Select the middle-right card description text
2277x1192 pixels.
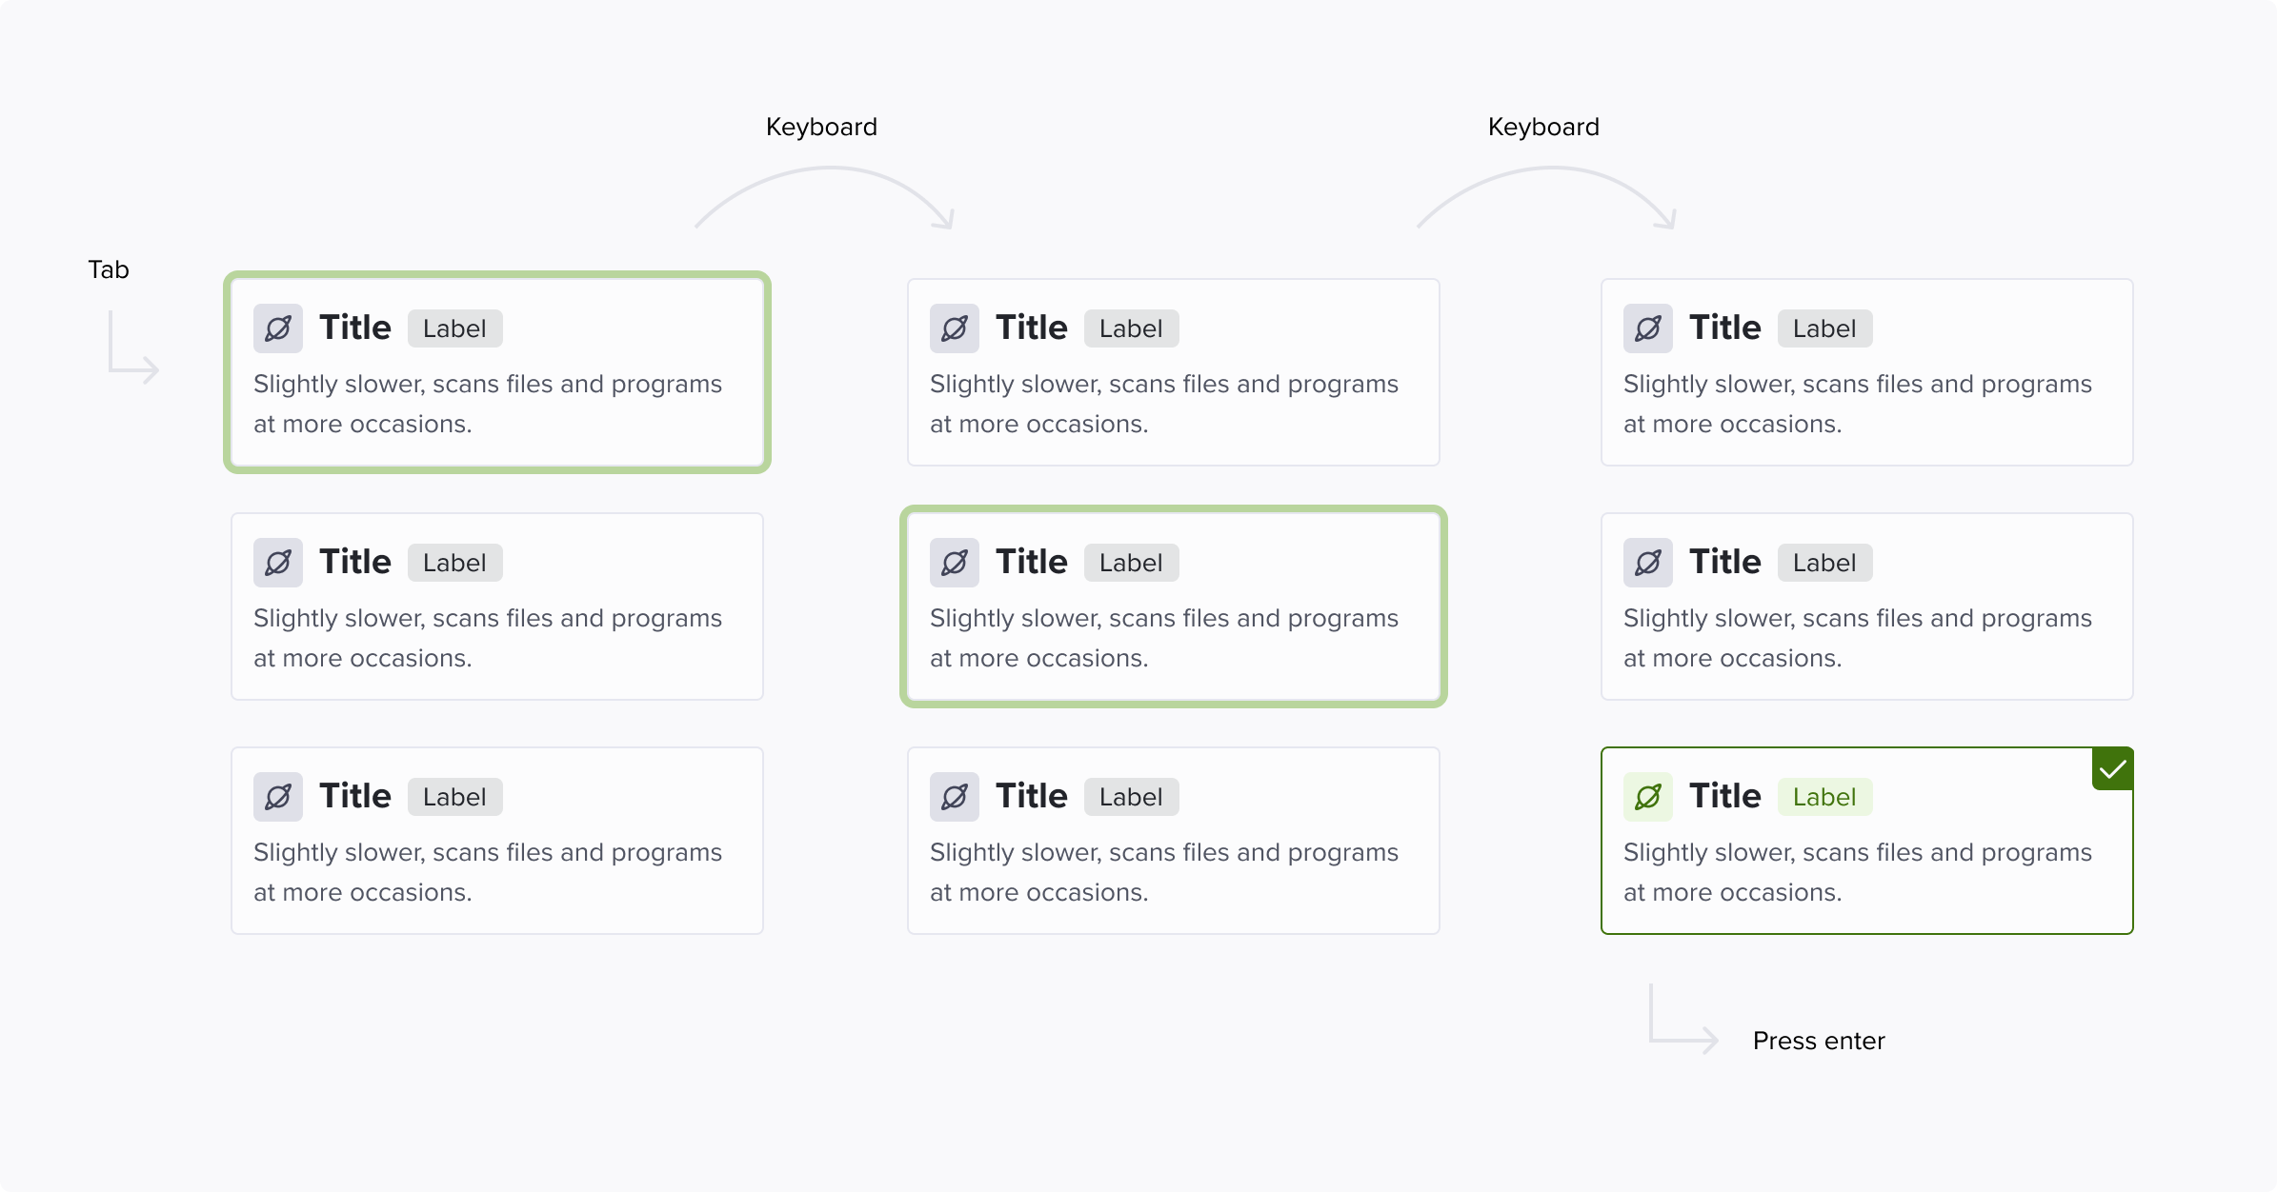click(x=1858, y=638)
